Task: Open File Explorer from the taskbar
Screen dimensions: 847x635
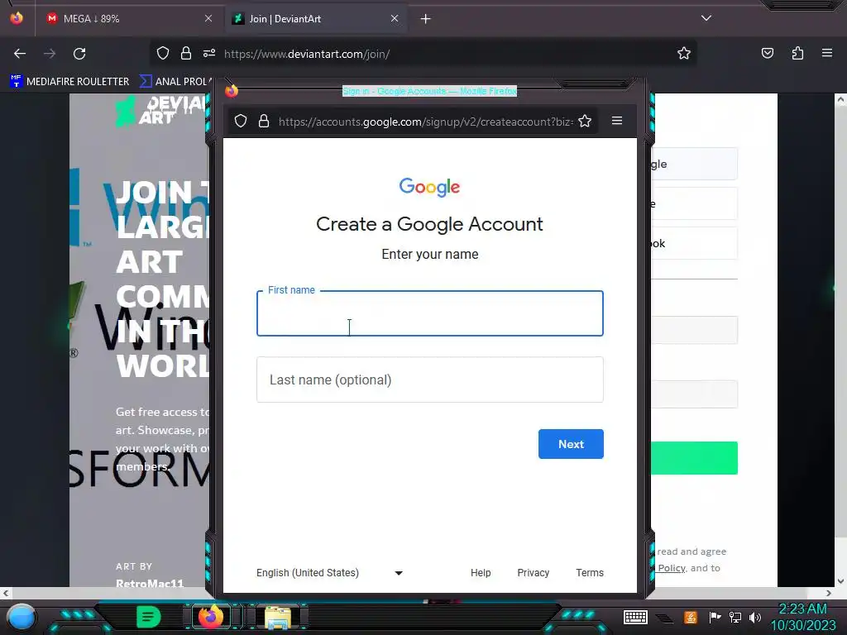Action: [x=278, y=618]
